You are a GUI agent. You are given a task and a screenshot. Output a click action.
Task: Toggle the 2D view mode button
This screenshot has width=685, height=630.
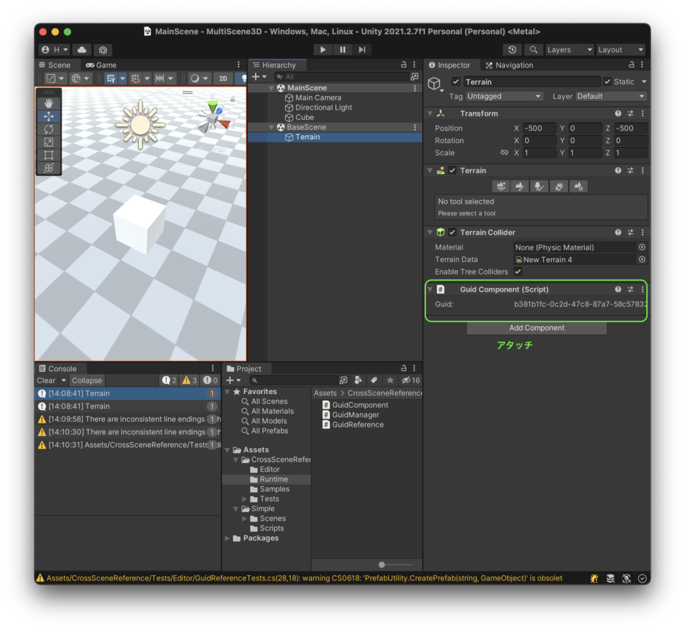tap(223, 78)
